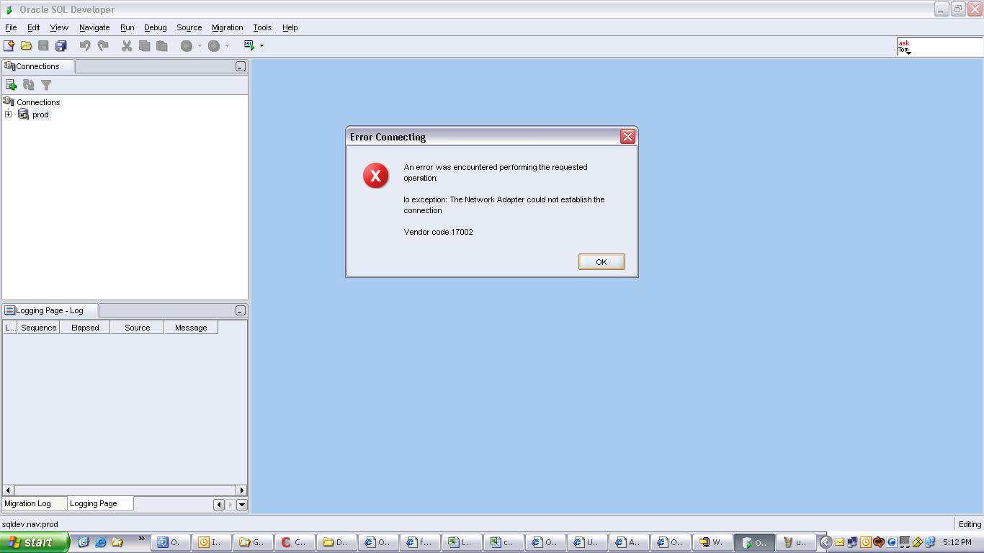The image size is (984, 553).
Task: Click the Open folder toolbar icon
Action: click(x=26, y=45)
